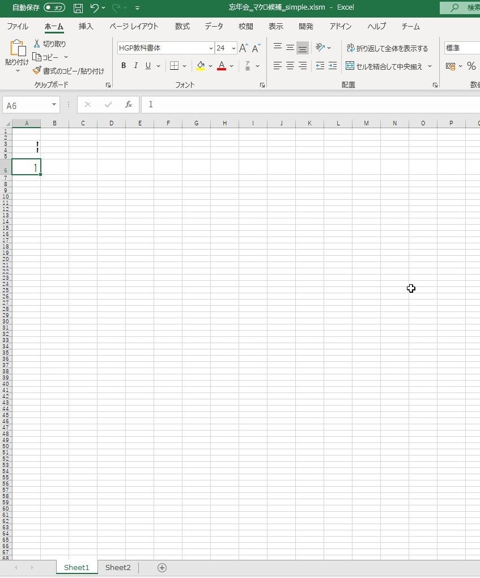This screenshot has width=480, height=578.
Task: Open the 挿入 ribbon tab
Action: click(86, 27)
